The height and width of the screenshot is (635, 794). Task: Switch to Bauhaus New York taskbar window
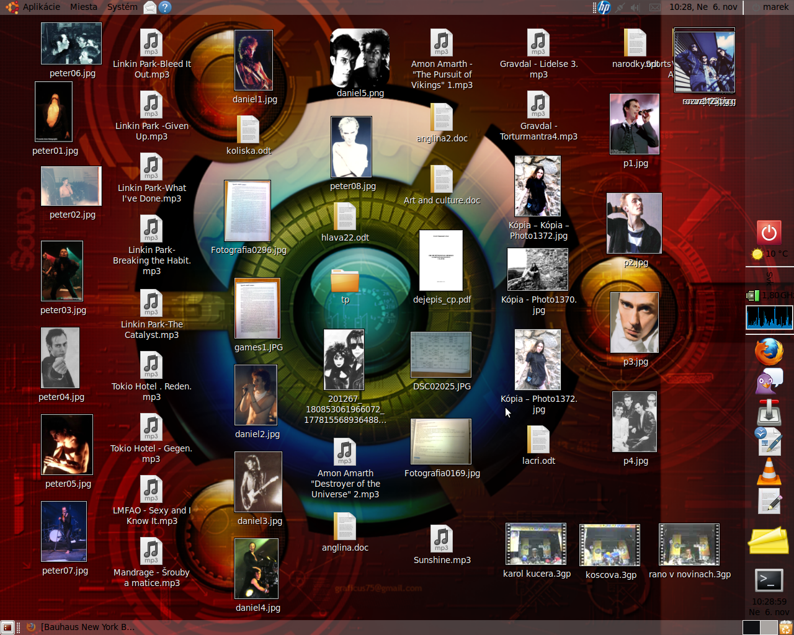click(81, 628)
